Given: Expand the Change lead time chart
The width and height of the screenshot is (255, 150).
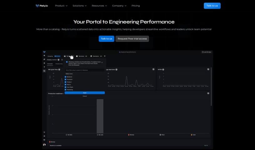Looking at the screenshot, I should tap(153, 69).
